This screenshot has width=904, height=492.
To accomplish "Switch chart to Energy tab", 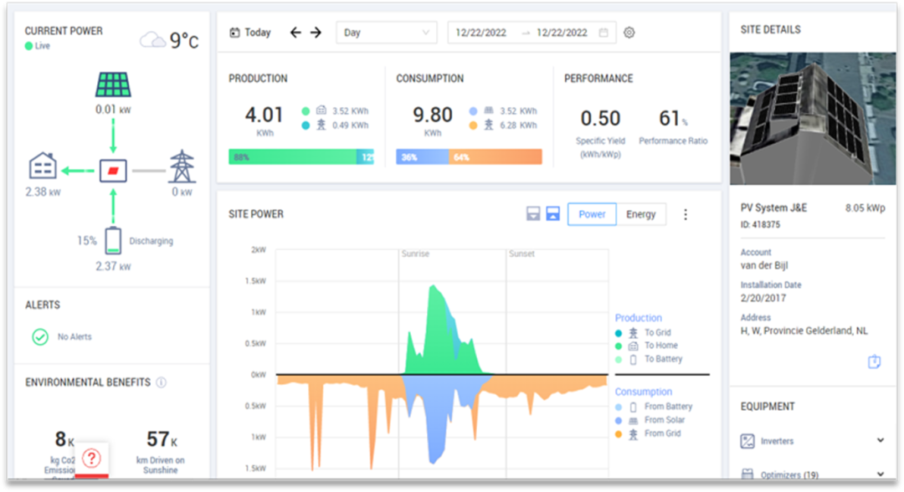I will pyautogui.click(x=641, y=214).
